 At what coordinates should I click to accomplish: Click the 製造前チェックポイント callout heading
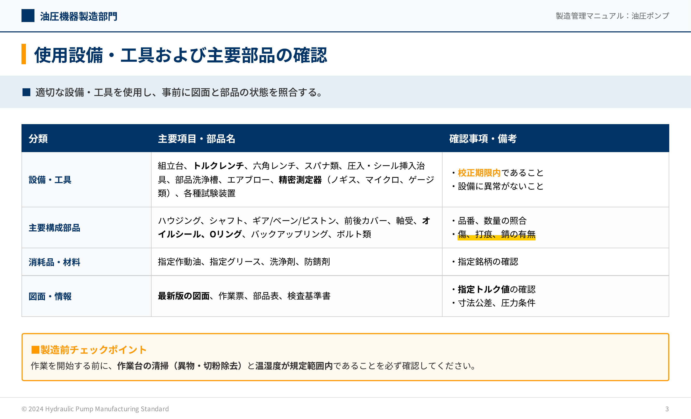94,350
